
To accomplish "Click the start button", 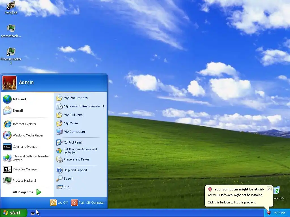I will 14,213.
